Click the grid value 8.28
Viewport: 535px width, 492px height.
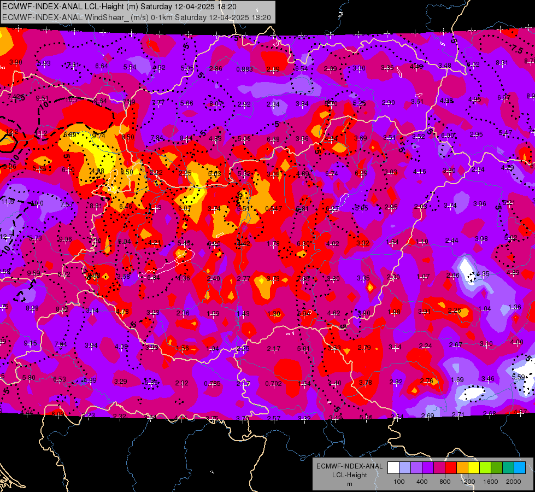32,308
